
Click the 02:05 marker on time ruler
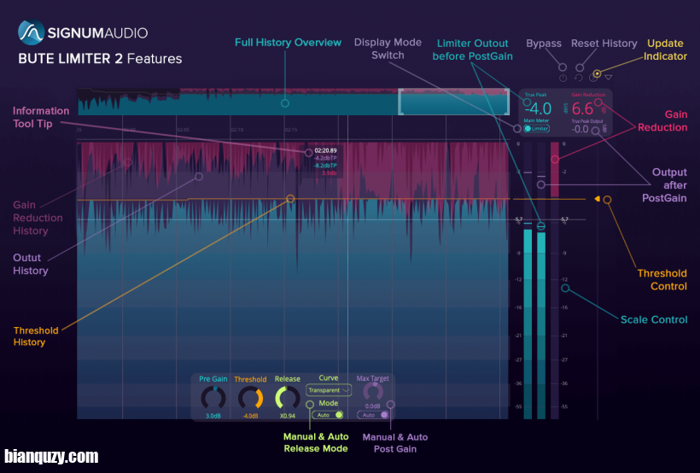pyautogui.click(x=183, y=130)
